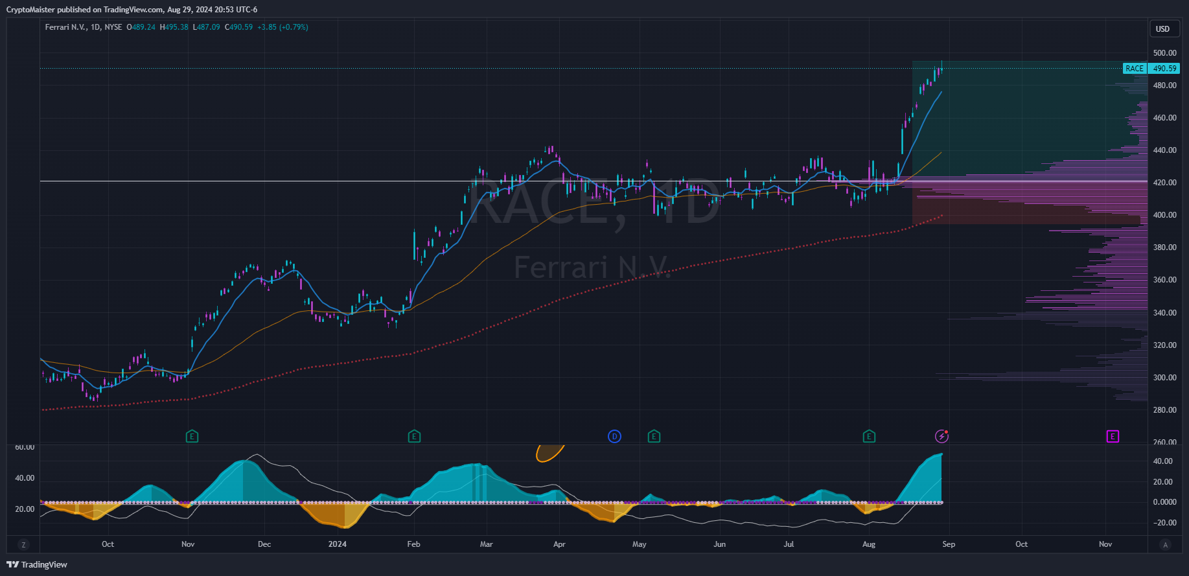Click the 360.00 price axis label

point(1164,280)
